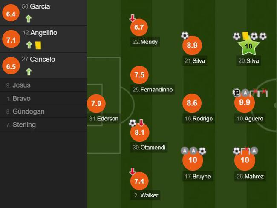Select 31.Ederson name label
277x208 pixels.
click(104, 118)
